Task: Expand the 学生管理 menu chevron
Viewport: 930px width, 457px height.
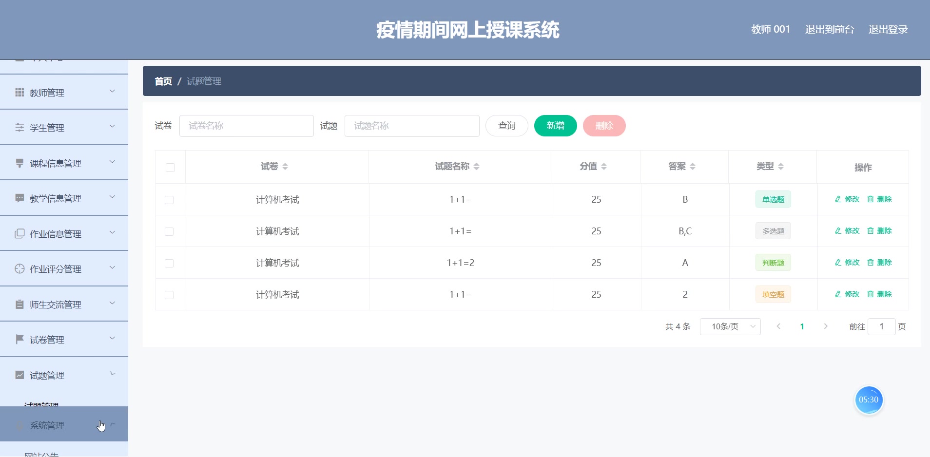Action: [112, 126]
